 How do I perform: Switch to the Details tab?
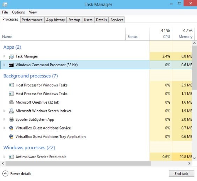click(101, 20)
